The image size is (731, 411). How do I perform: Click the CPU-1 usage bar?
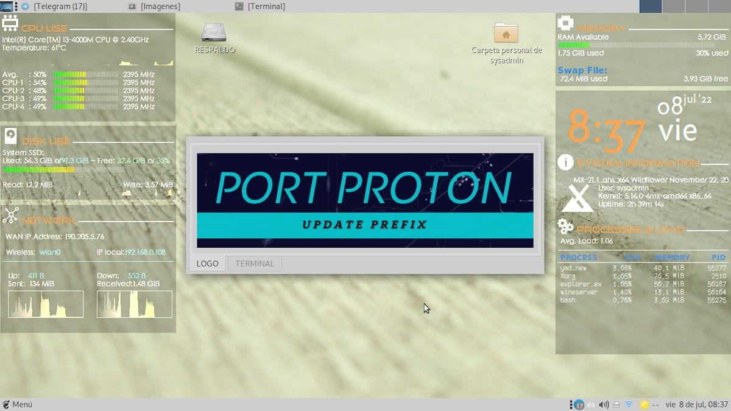click(85, 82)
